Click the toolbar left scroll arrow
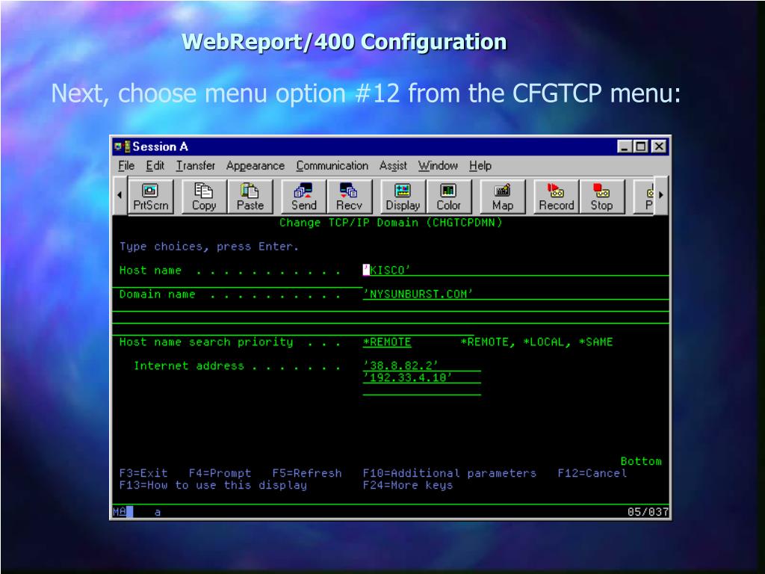Image resolution: width=765 pixels, height=574 pixels. (120, 195)
